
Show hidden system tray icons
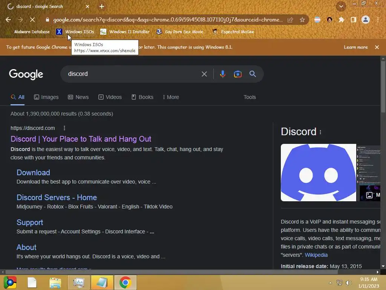330,283
